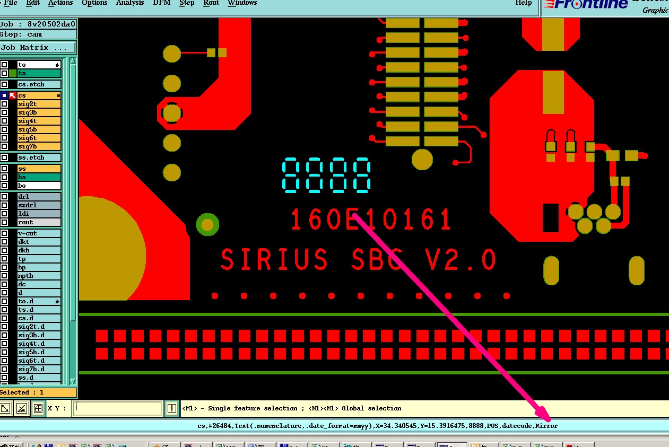Select the sig6t layer row
669x447 pixels.
39,138
